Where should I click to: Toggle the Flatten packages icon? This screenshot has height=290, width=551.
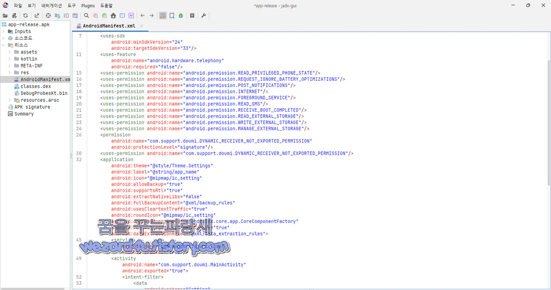point(57,15)
